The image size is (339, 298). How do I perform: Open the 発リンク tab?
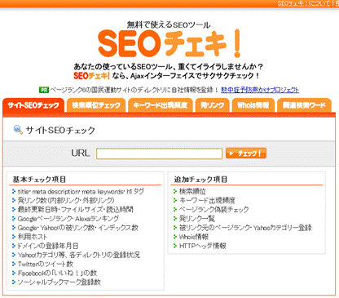[212, 105]
